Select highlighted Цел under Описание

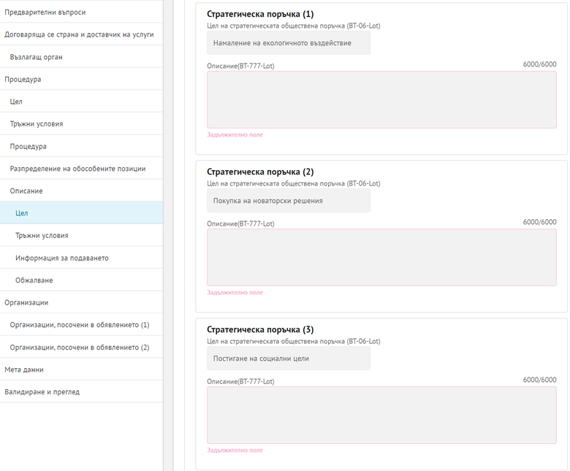coord(81,213)
